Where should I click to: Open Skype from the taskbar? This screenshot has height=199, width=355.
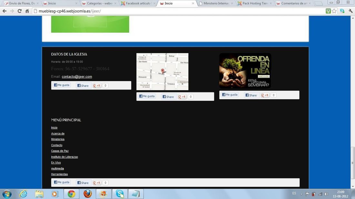[120, 194]
